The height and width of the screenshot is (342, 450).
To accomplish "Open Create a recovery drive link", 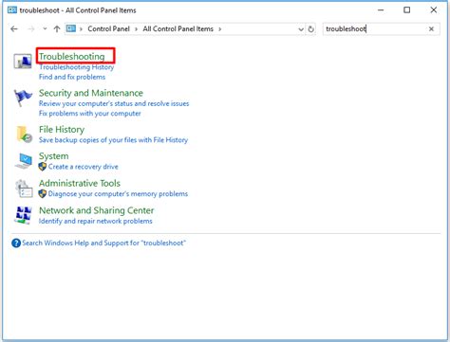I will [84, 167].
